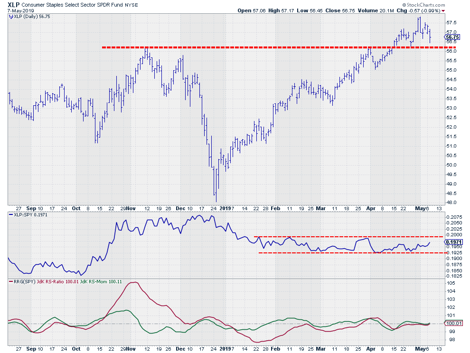Click the Volume 20.1M value
470x353 pixels.
click(376, 10)
